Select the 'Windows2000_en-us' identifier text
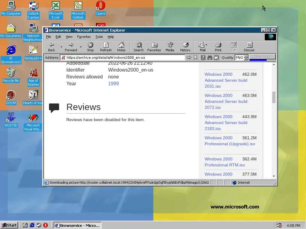Image resolution: width=306 pixels, height=229 pixels. tap(131, 70)
